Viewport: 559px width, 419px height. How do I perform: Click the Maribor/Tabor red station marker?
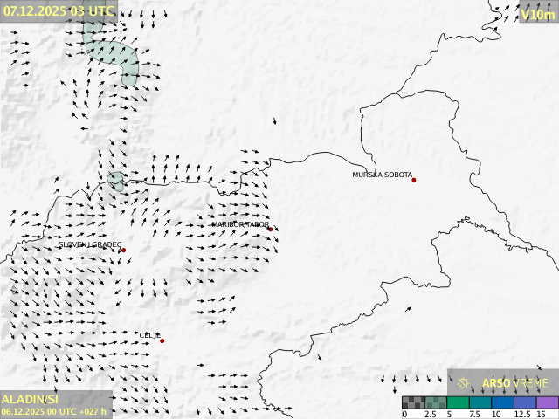click(x=271, y=230)
